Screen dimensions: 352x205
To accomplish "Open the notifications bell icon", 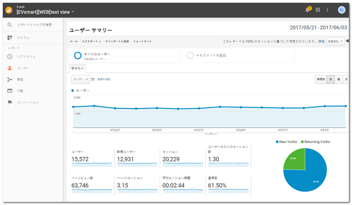I will pyautogui.click(x=308, y=10).
